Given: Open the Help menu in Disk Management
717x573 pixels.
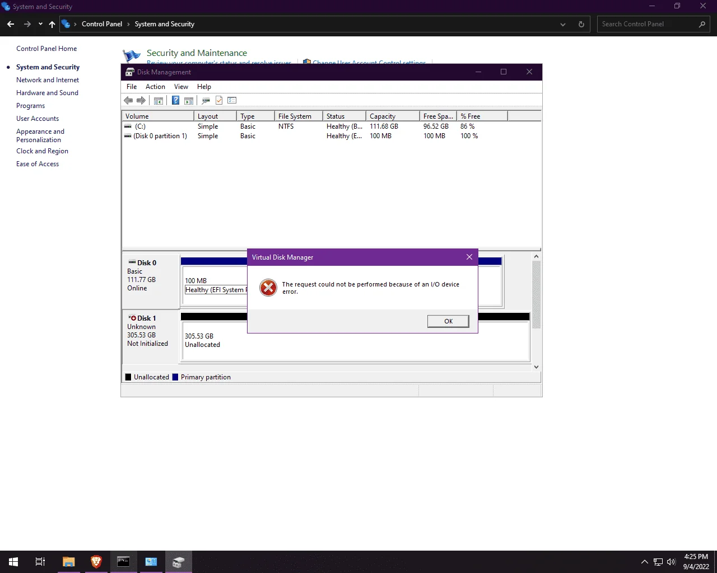Looking at the screenshot, I should (x=204, y=87).
